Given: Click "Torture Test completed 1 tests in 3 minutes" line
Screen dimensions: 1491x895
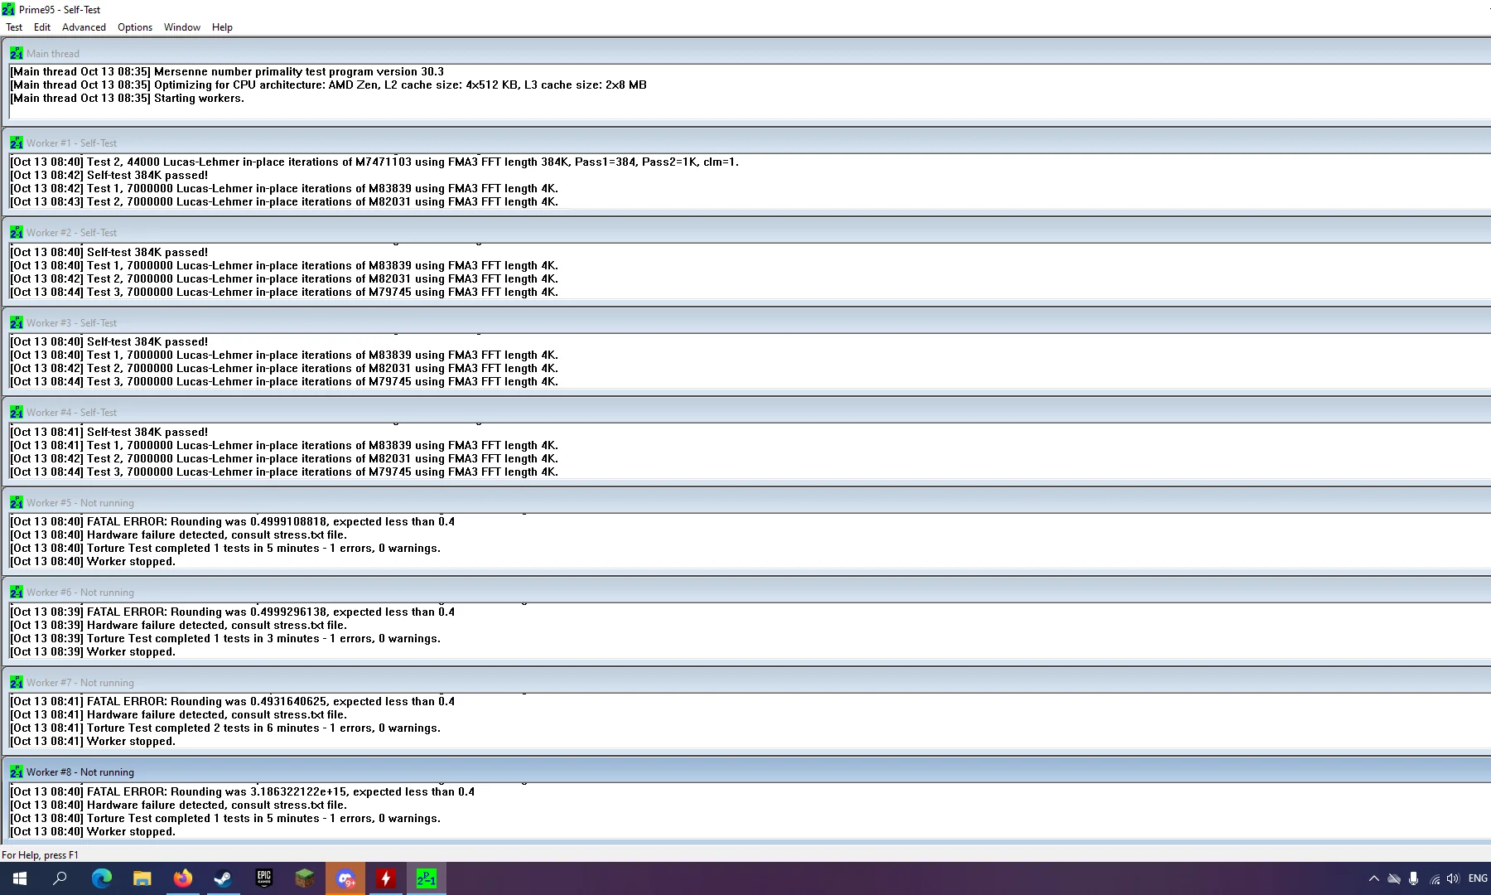Looking at the screenshot, I should tap(225, 638).
